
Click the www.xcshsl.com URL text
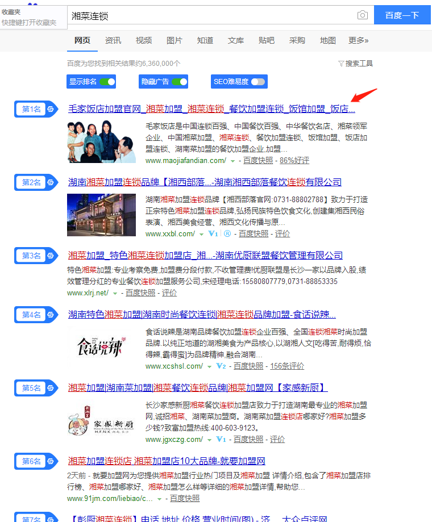(x=174, y=366)
